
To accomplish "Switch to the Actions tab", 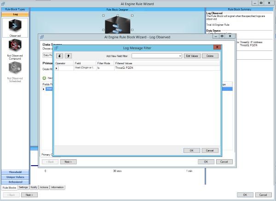I will coord(44,187).
